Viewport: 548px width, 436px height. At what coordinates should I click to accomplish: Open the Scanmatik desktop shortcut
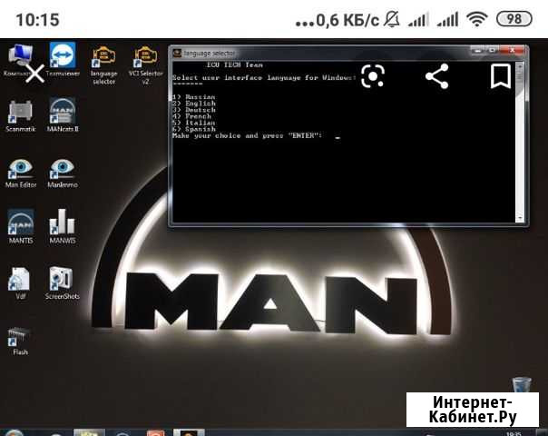[x=21, y=116]
